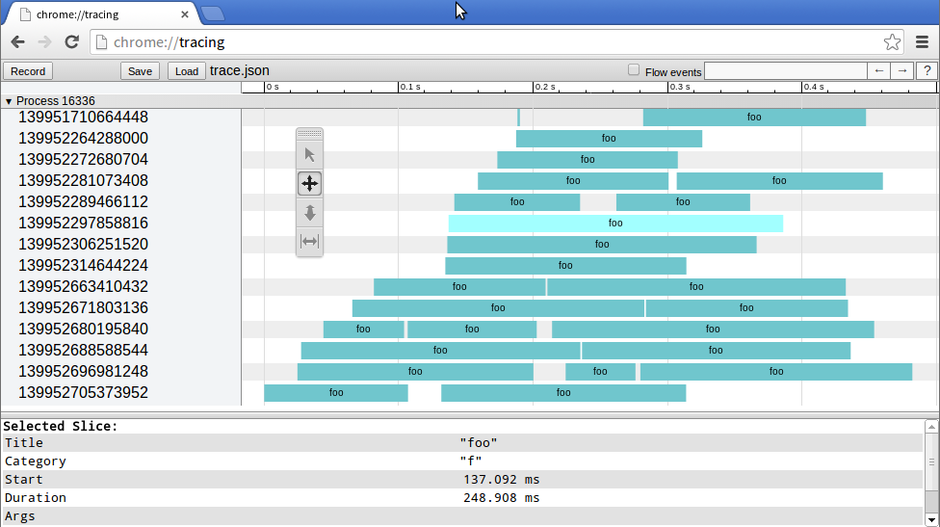The height and width of the screenshot is (527, 940).
Task: Click the Start value 137.092 ms
Action: pos(501,480)
